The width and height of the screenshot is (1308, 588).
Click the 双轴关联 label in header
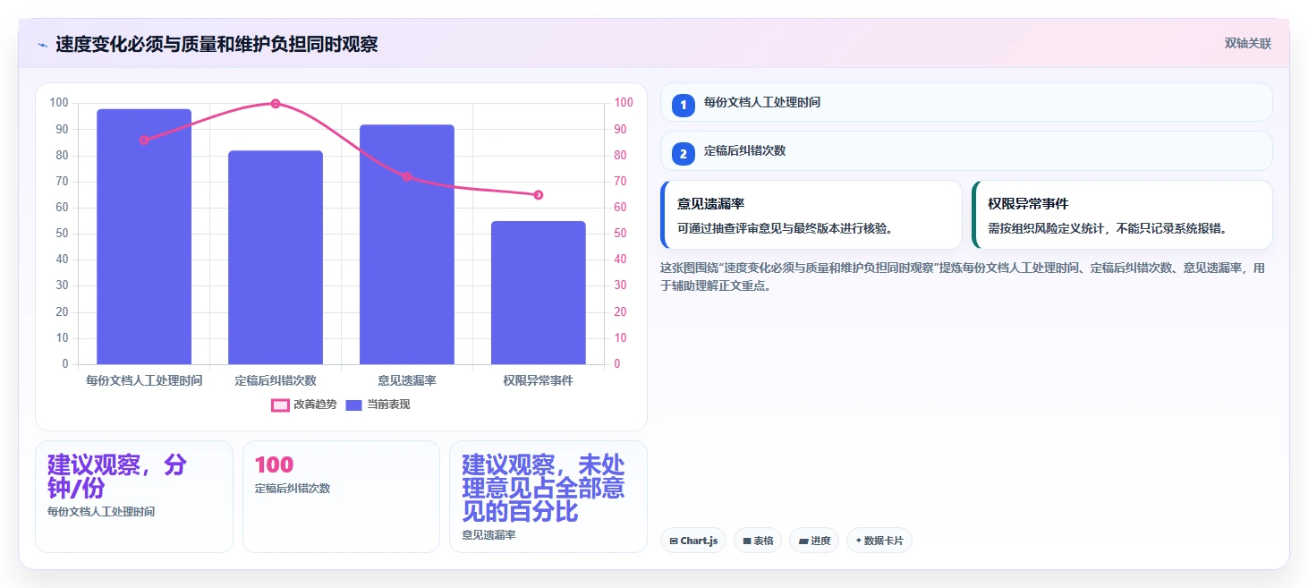pyautogui.click(x=1248, y=44)
